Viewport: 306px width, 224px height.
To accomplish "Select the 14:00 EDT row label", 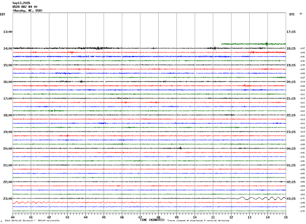I will click(x=8, y=48).
